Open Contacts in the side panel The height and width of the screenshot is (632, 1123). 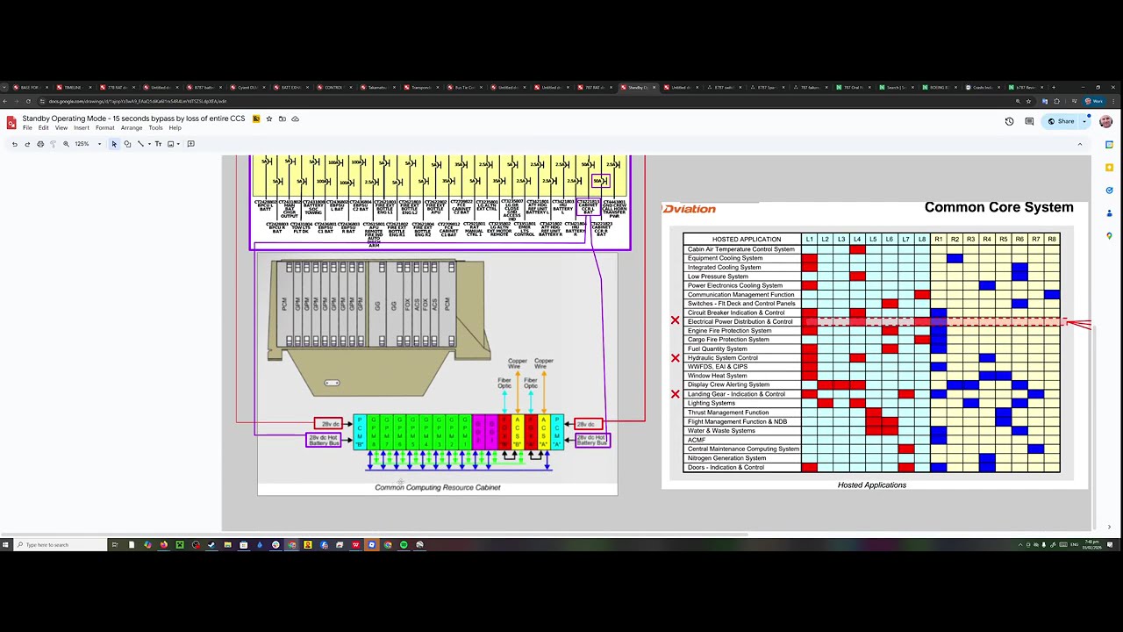point(1109,213)
